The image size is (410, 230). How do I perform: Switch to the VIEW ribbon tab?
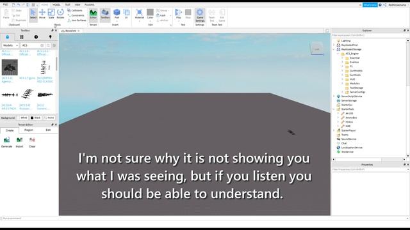coord(78,4)
